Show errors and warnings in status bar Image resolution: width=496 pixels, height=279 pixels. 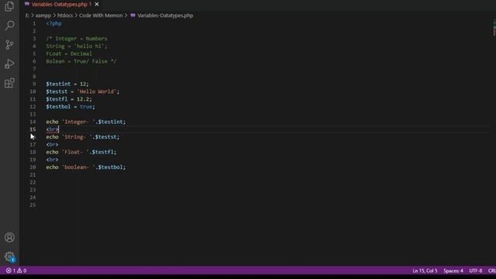[x=16, y=270]
